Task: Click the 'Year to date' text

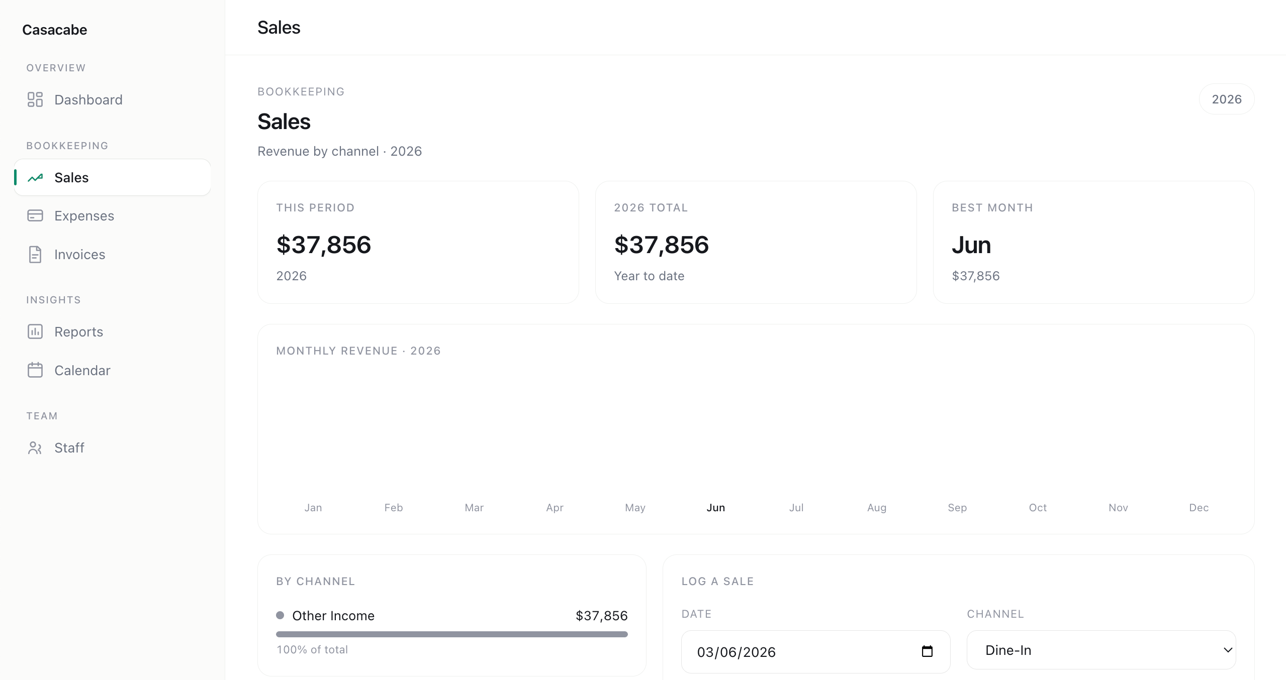Action: (x=649, y=276)
